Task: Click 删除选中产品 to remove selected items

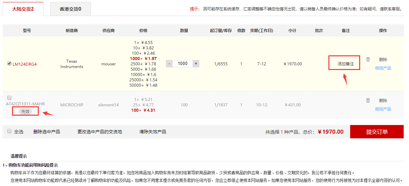Action: [46, 132]
